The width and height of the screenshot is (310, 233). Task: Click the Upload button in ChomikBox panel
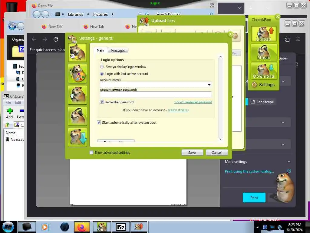click(264, 34)
